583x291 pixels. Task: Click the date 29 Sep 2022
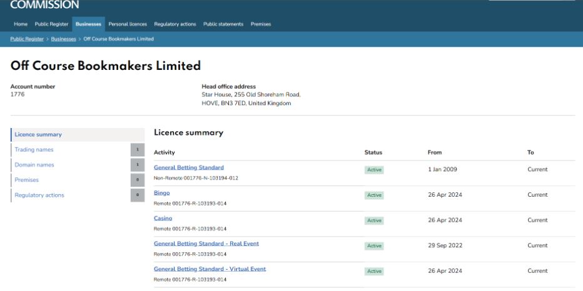click(445, 245)
